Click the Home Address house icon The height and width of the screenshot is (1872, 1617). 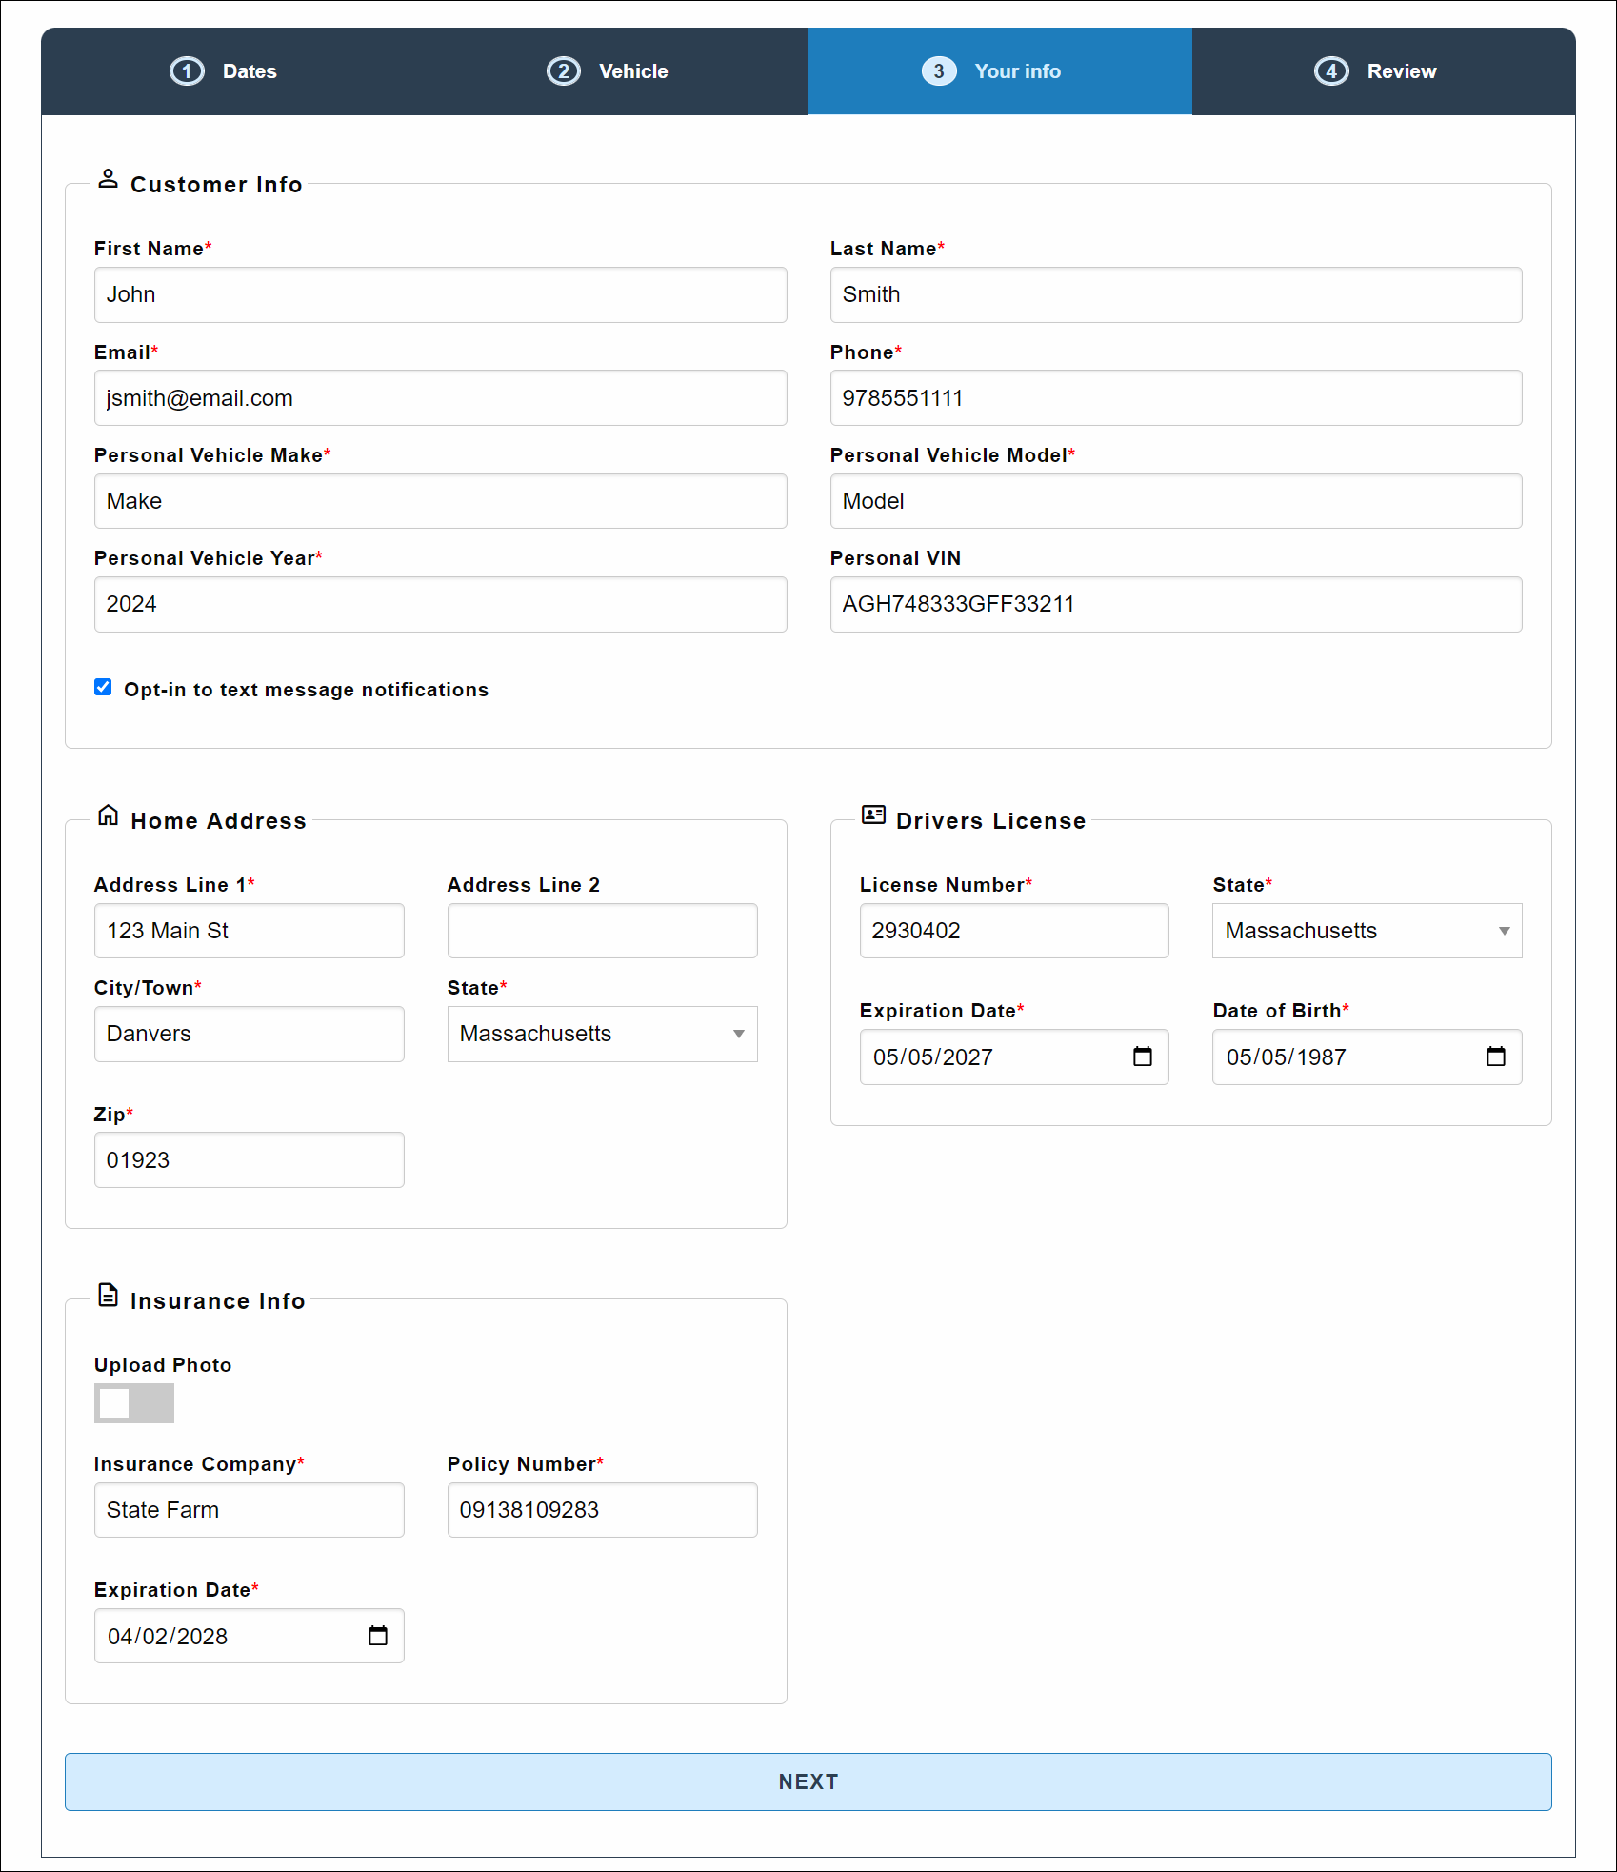(x=109, y=815)
